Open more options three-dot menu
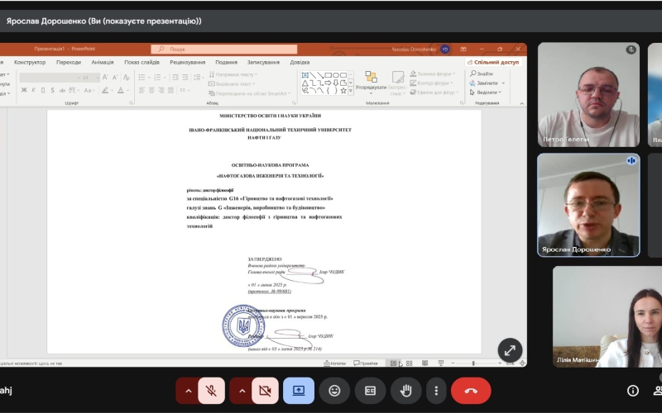The width and height of the screenshot is (662, 413). click(x=436, y=391)
